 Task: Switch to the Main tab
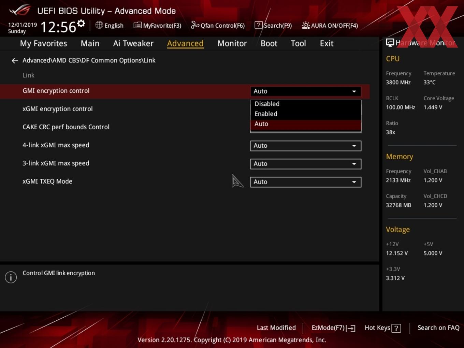tap(90, 43)
